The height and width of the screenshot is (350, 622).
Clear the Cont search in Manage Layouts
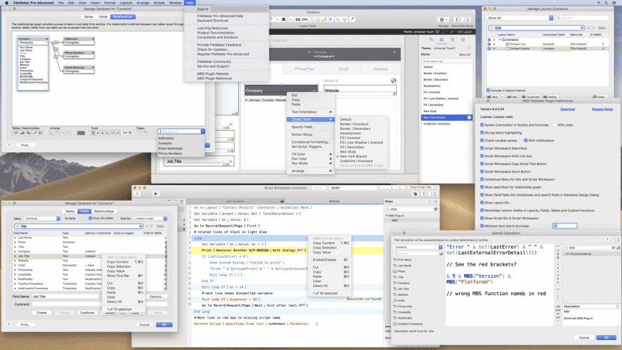pos(582,28)
